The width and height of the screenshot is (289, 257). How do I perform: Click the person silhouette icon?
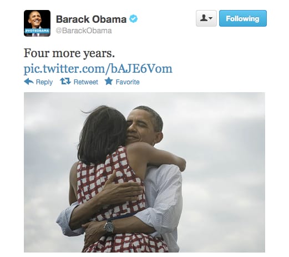click(204, 18)
